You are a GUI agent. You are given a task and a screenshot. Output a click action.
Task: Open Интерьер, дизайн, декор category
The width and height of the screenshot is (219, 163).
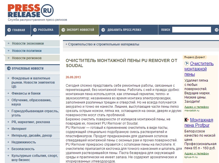click(32, 136)
